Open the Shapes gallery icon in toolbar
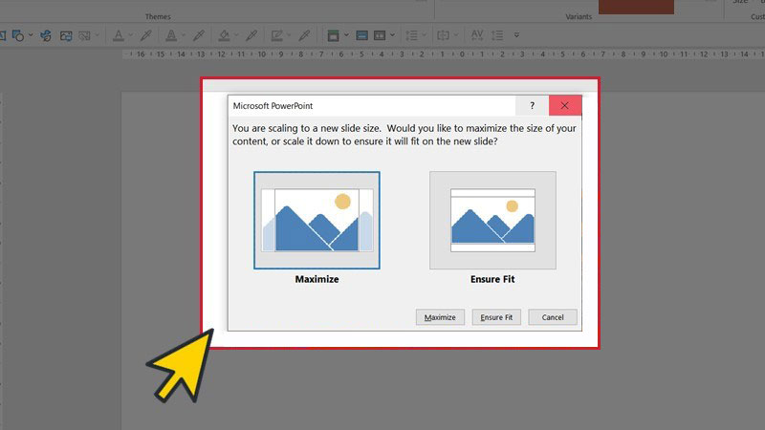The height and width of the screenshot is (430, 765). (18, 35)
